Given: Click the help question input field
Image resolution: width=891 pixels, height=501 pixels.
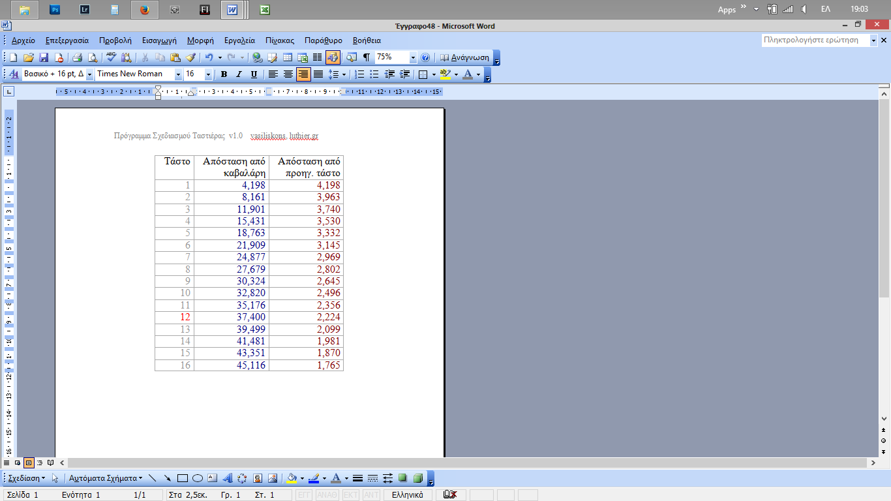Looking at the screenshot, I should [x=815, y=40].
